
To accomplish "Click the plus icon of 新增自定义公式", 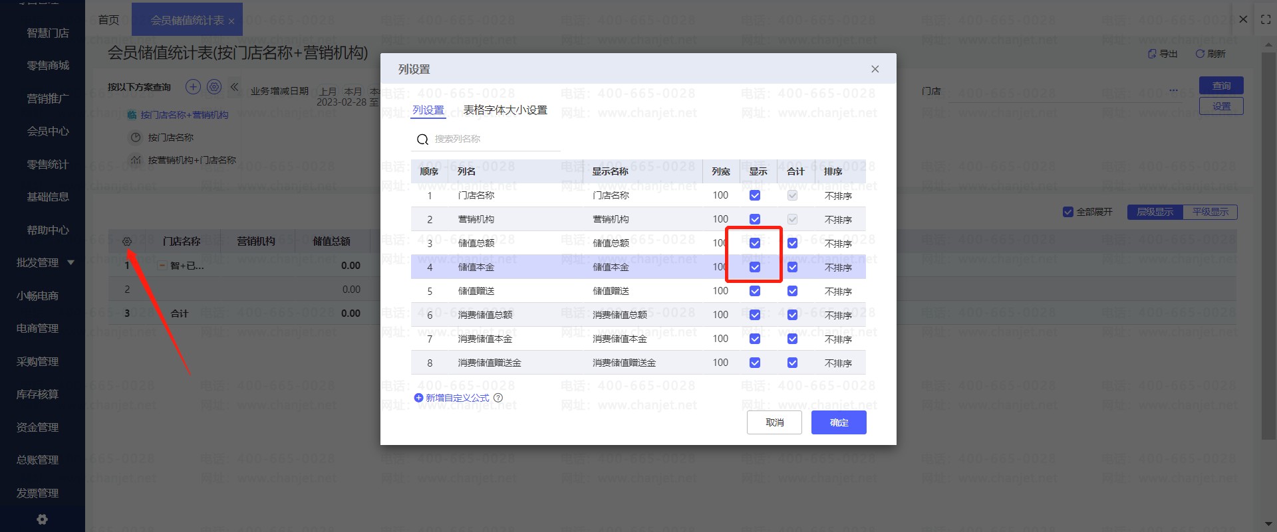I will tap(418, 398).
